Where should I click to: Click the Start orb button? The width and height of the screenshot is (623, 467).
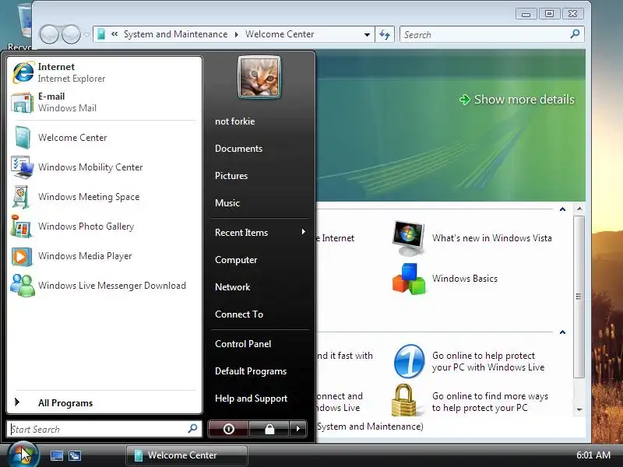point(23,455)
